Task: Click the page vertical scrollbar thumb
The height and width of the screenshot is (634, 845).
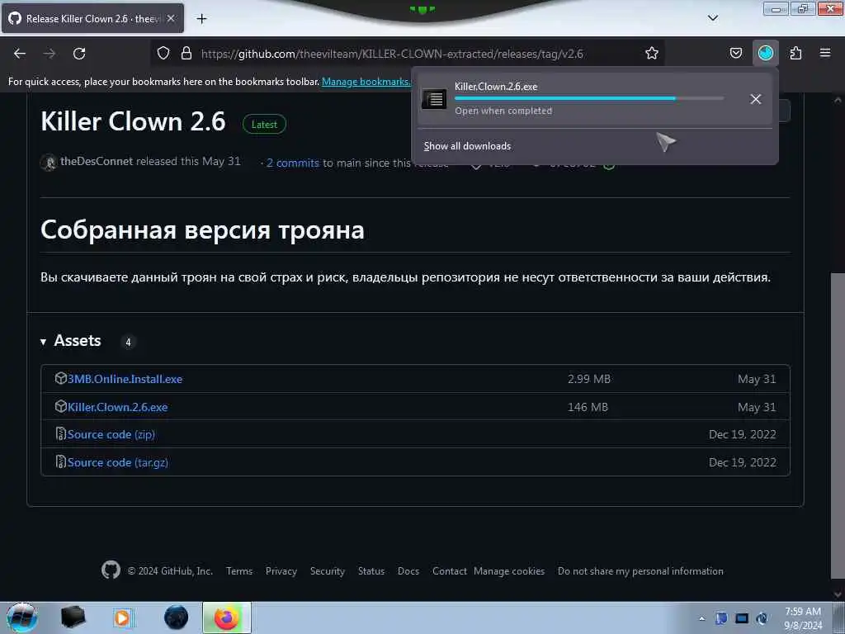Action: coord(838,426)
